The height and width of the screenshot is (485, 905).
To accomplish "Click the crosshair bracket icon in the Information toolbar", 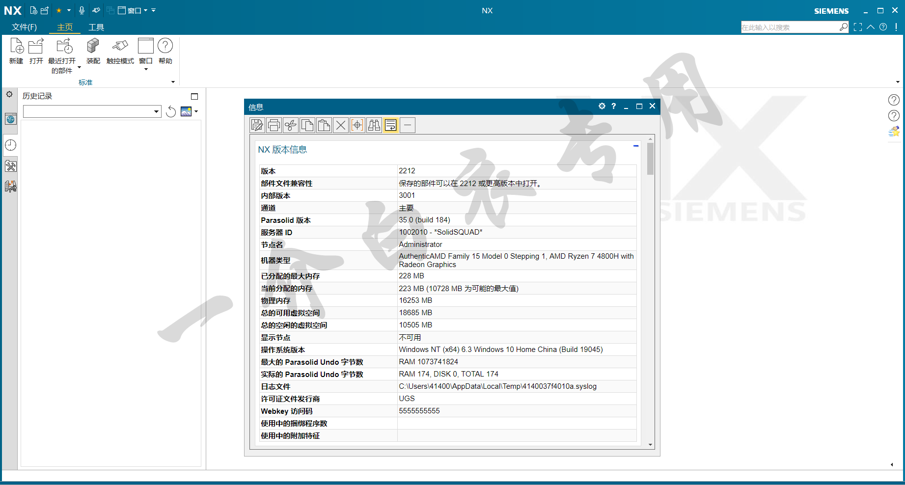I will coord(357,125).
